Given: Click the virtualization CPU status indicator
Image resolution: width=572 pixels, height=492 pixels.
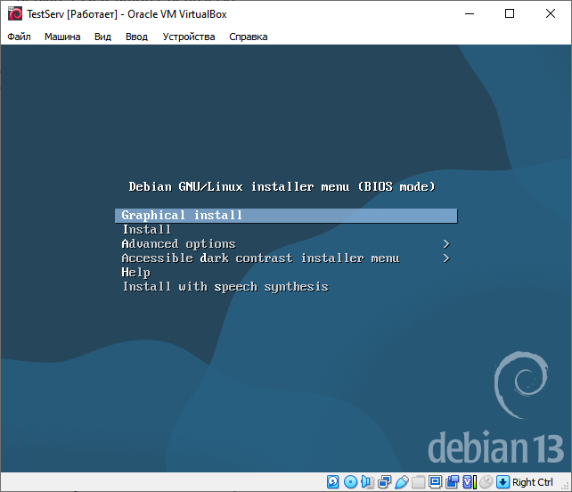Looking at the screenshot, I should tap(470, 482).
